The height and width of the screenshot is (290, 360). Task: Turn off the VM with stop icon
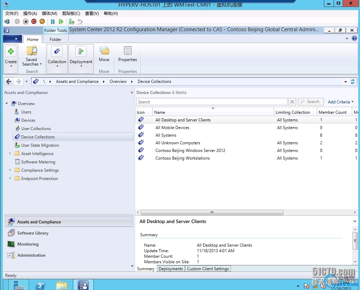point(26,22)
